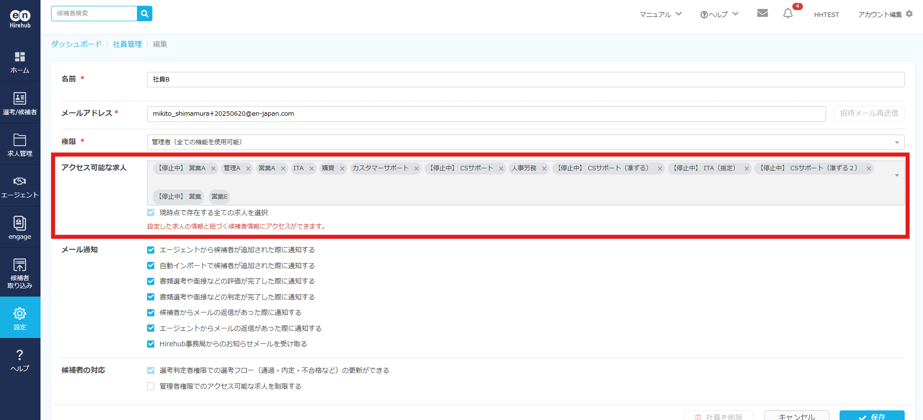The width and height of the screenshot is (923, 420).
Task: Navigate to 社員管理 breadcrumb
Action: (x=127, y=44)
